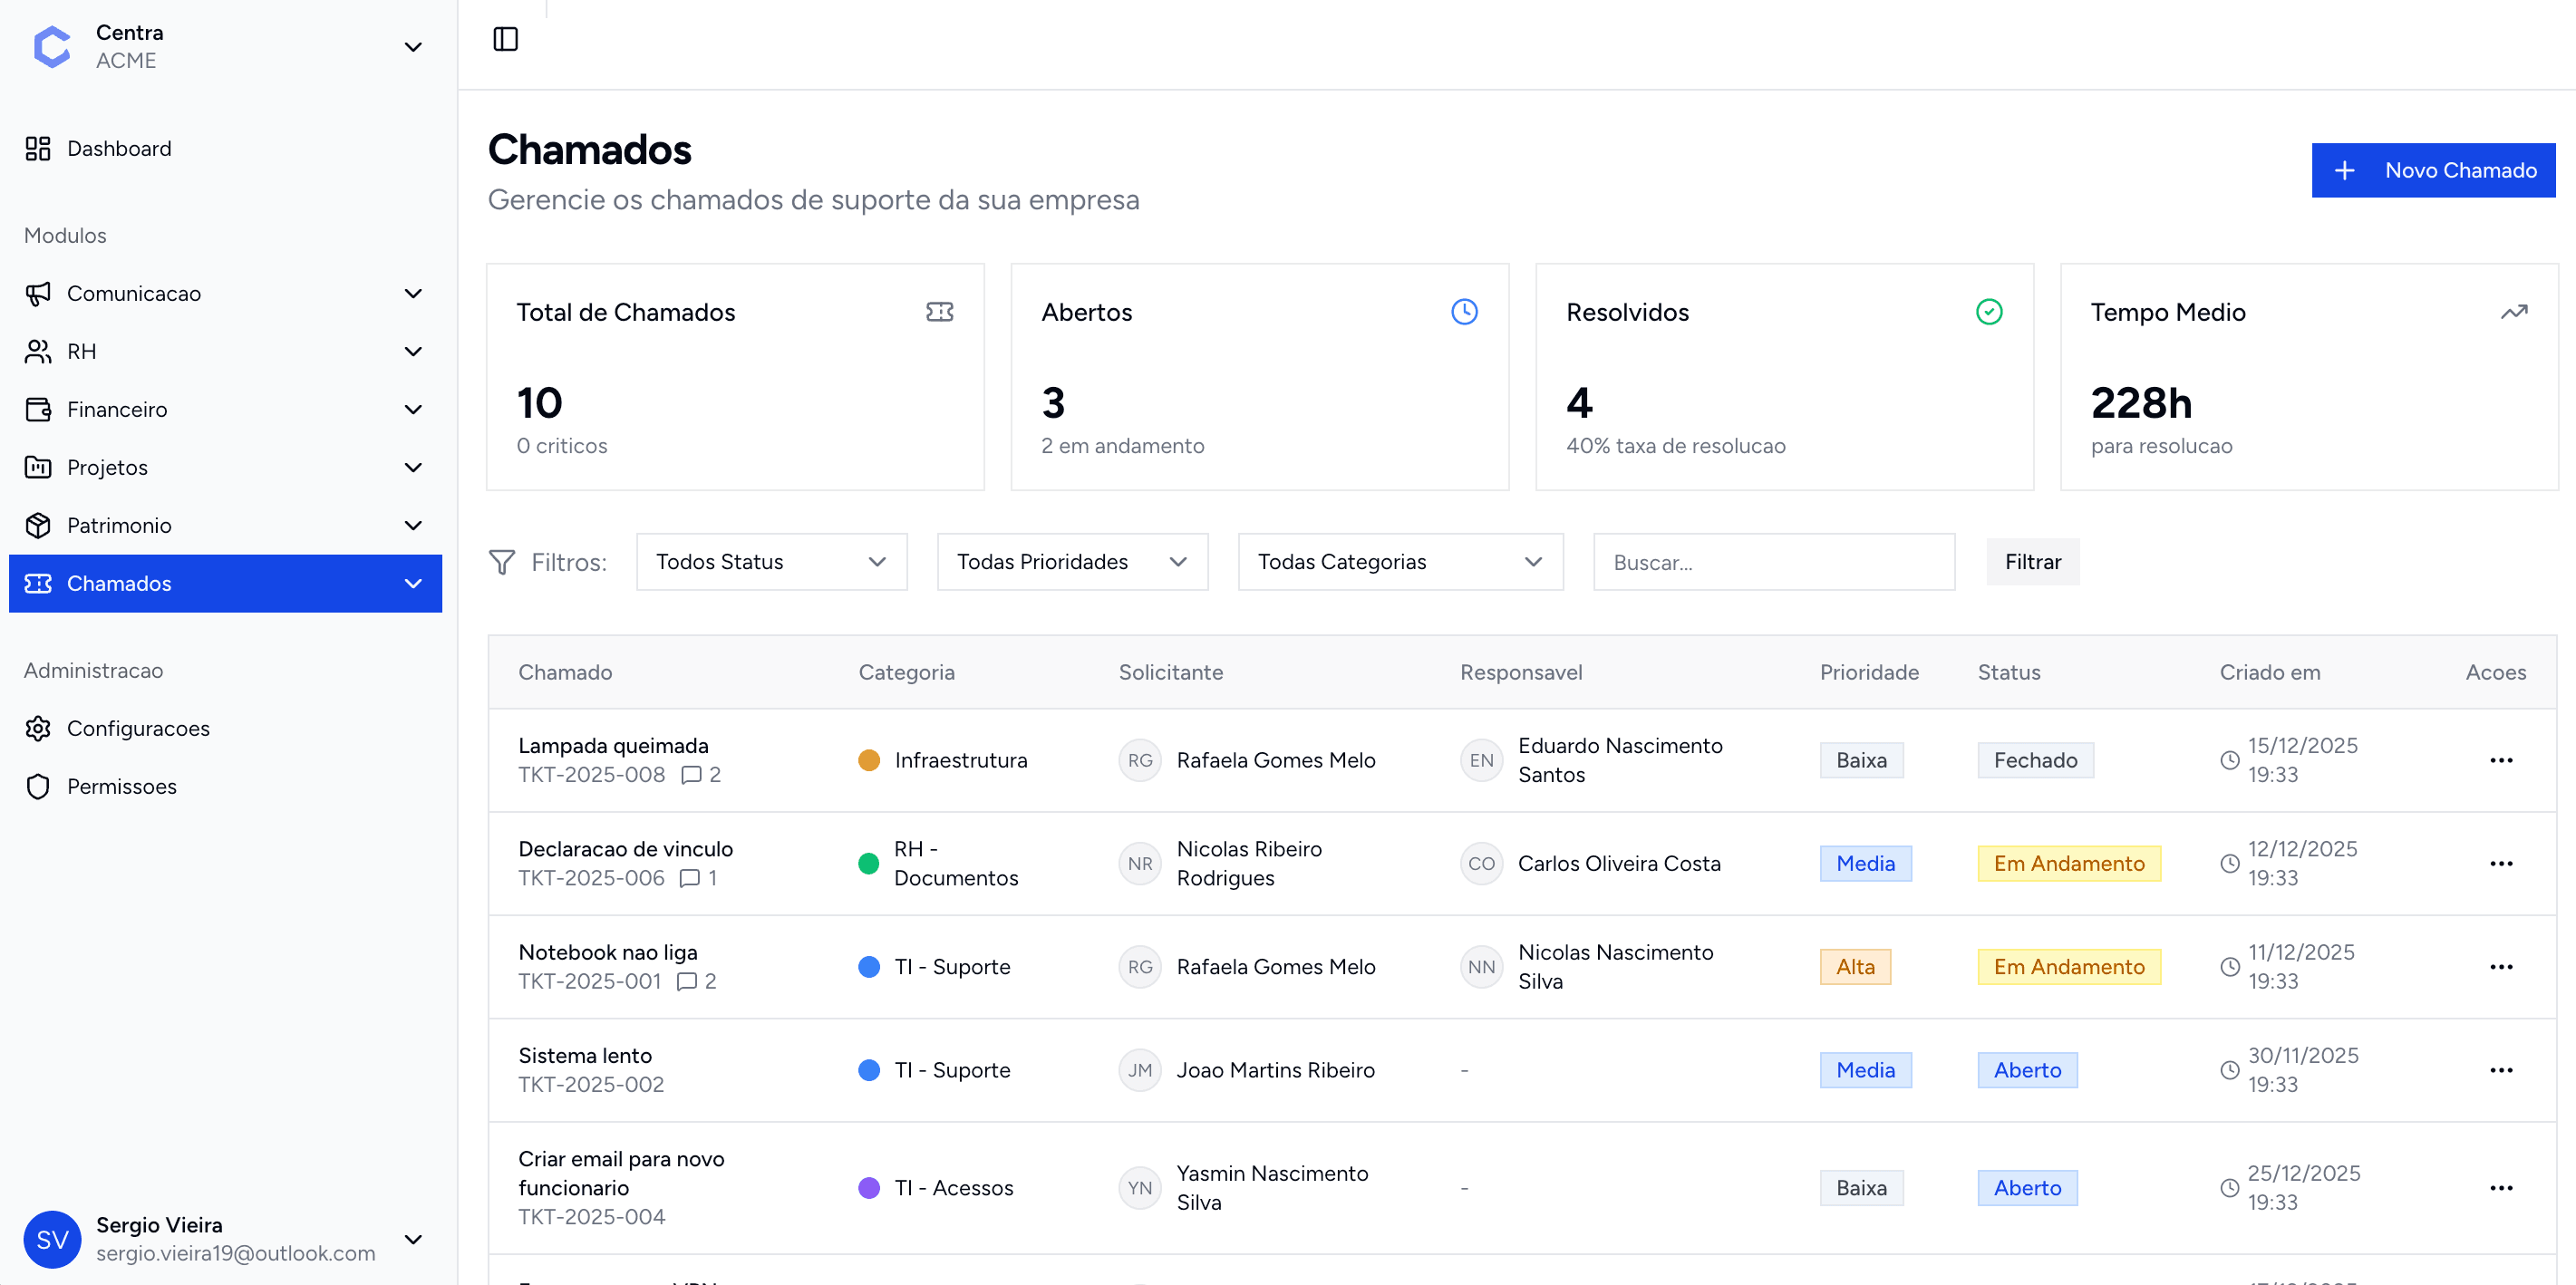Click the Novo Chamado button
The height and width of the screenshot is (1285, 2576).
tap(2432, 171)
